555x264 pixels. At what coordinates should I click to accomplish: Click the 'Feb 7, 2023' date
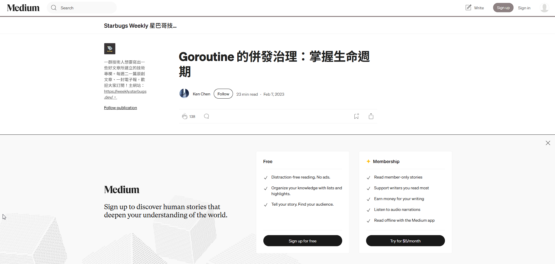tap(274, 94)
